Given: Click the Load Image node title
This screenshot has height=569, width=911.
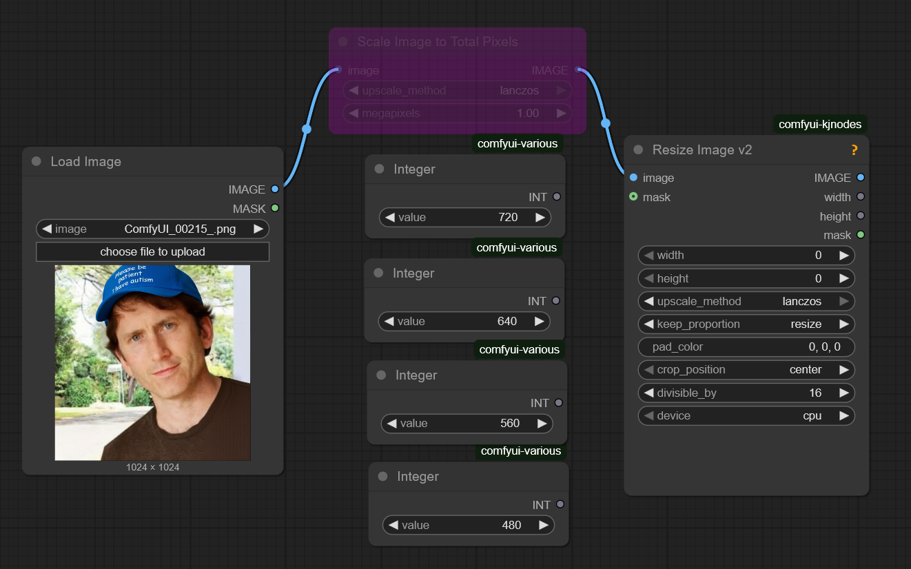Looking at the screenshot, I should [86, 161].
